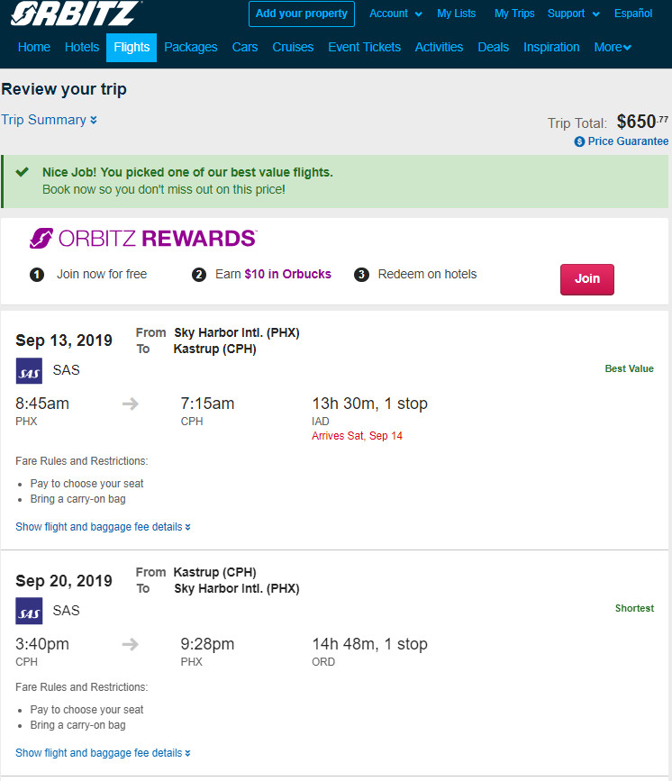The image size is (672, 781).
Task: Click the Add your property button
Action: click(302, 14)
